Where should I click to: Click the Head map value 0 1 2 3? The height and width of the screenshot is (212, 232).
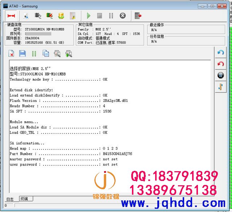pos(110,148)
